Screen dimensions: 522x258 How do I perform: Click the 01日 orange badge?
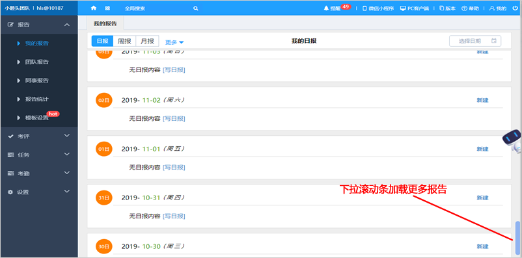tap(104, 149)
